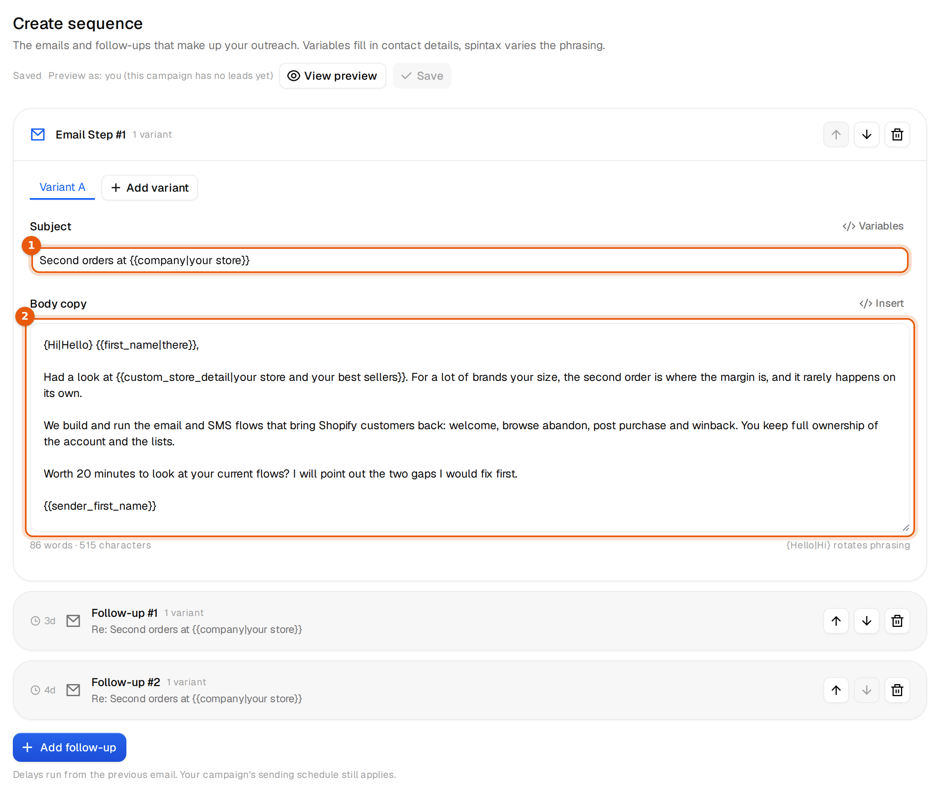This screenshot has height=794, width=940.
Task: Delete Email Step #1 with trash icon
Action: coord(897,134)
